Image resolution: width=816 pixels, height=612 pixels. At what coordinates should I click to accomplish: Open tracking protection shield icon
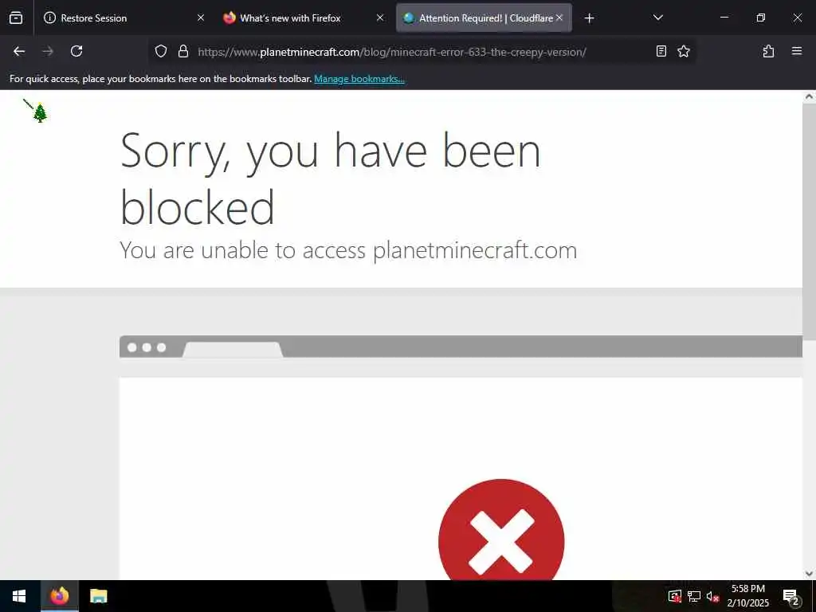[161, 51]
